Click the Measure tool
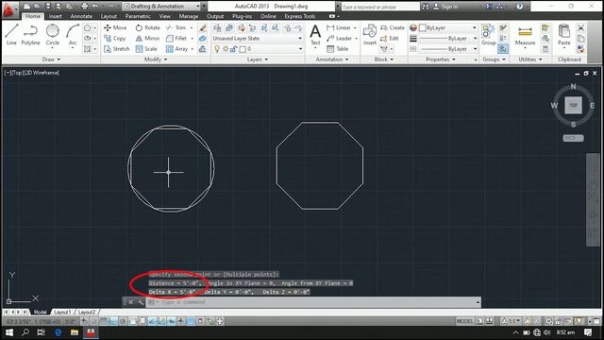The height and width of the screenshot is (340, 604). (525, 36)
